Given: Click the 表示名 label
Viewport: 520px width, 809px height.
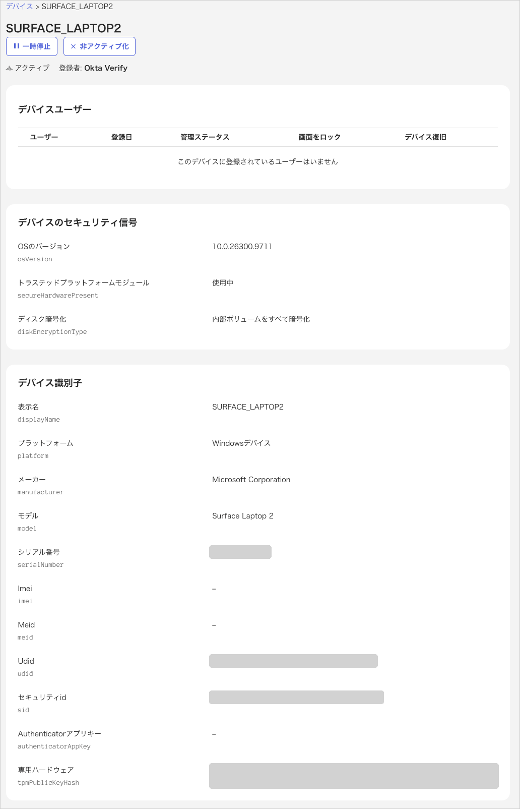Looking at the screenshot, I should 28,407.
